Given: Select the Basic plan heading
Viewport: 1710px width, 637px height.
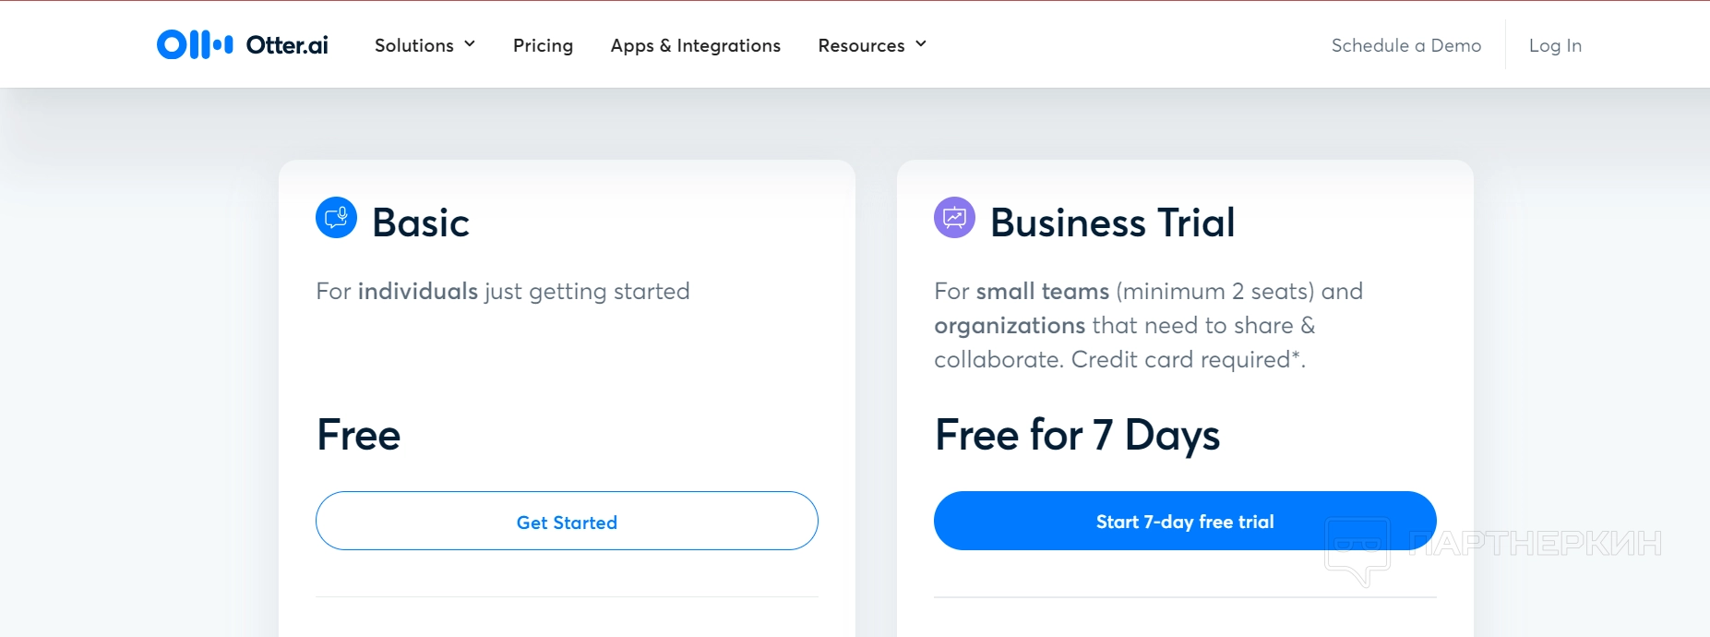Looking at the screenshot, I should tap(421, 222).
